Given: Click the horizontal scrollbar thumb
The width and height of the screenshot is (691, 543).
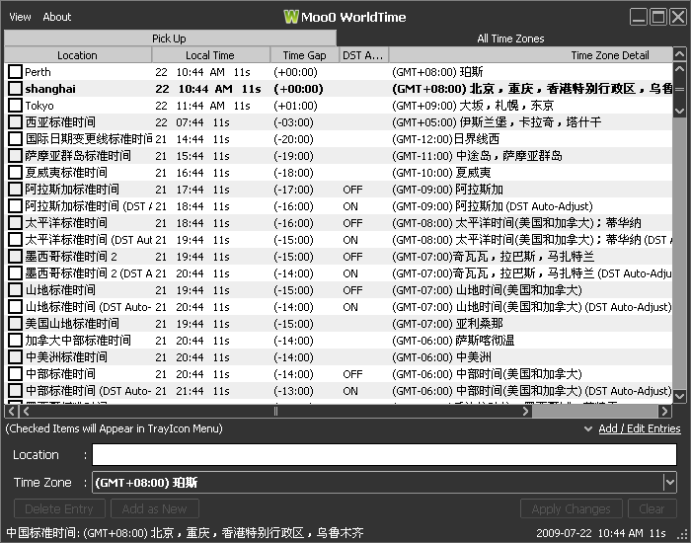Looking at the screenshot, I should [x=275, y=412].
